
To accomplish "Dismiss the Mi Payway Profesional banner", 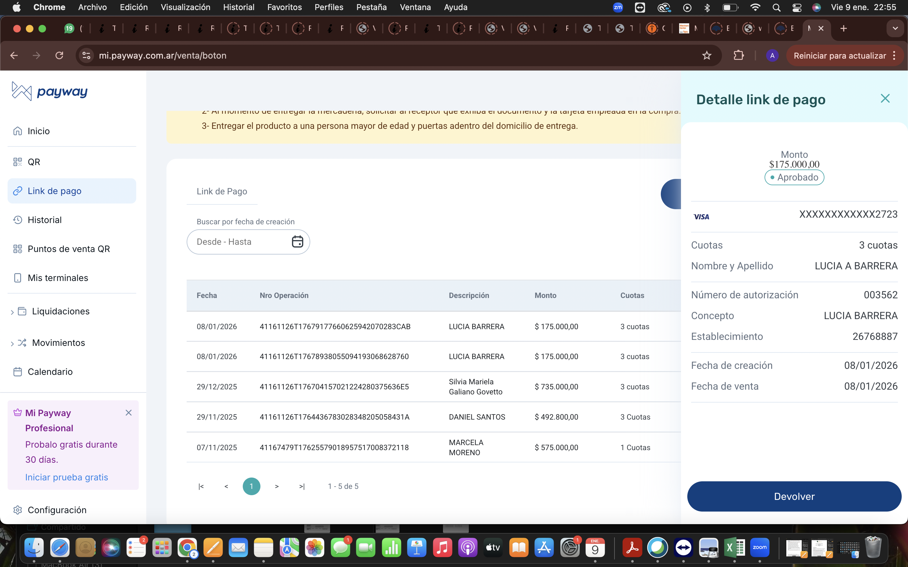I will (128, 413).
